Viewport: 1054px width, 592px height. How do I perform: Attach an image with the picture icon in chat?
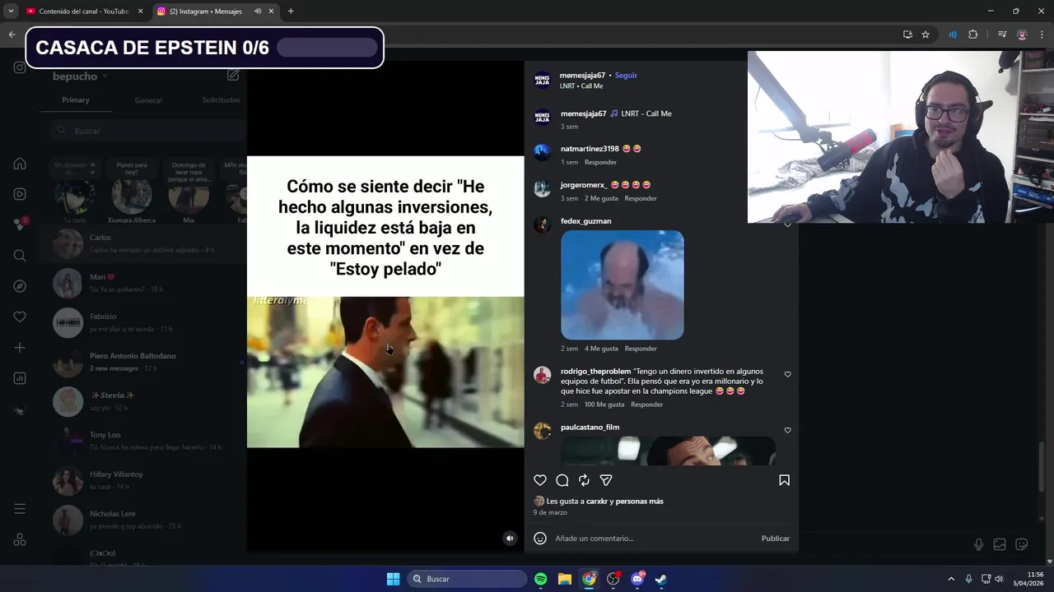pos(1000,544)
